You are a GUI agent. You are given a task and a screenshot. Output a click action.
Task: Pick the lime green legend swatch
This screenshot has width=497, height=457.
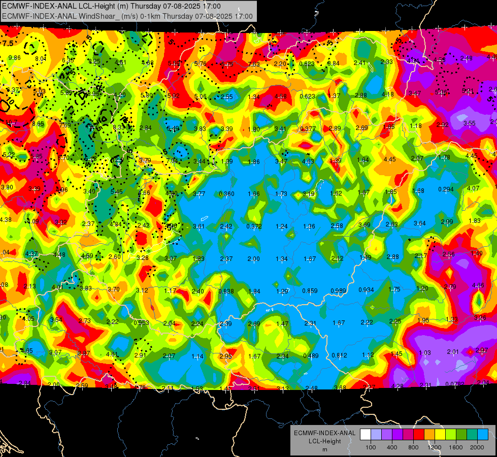click(451, 435)
